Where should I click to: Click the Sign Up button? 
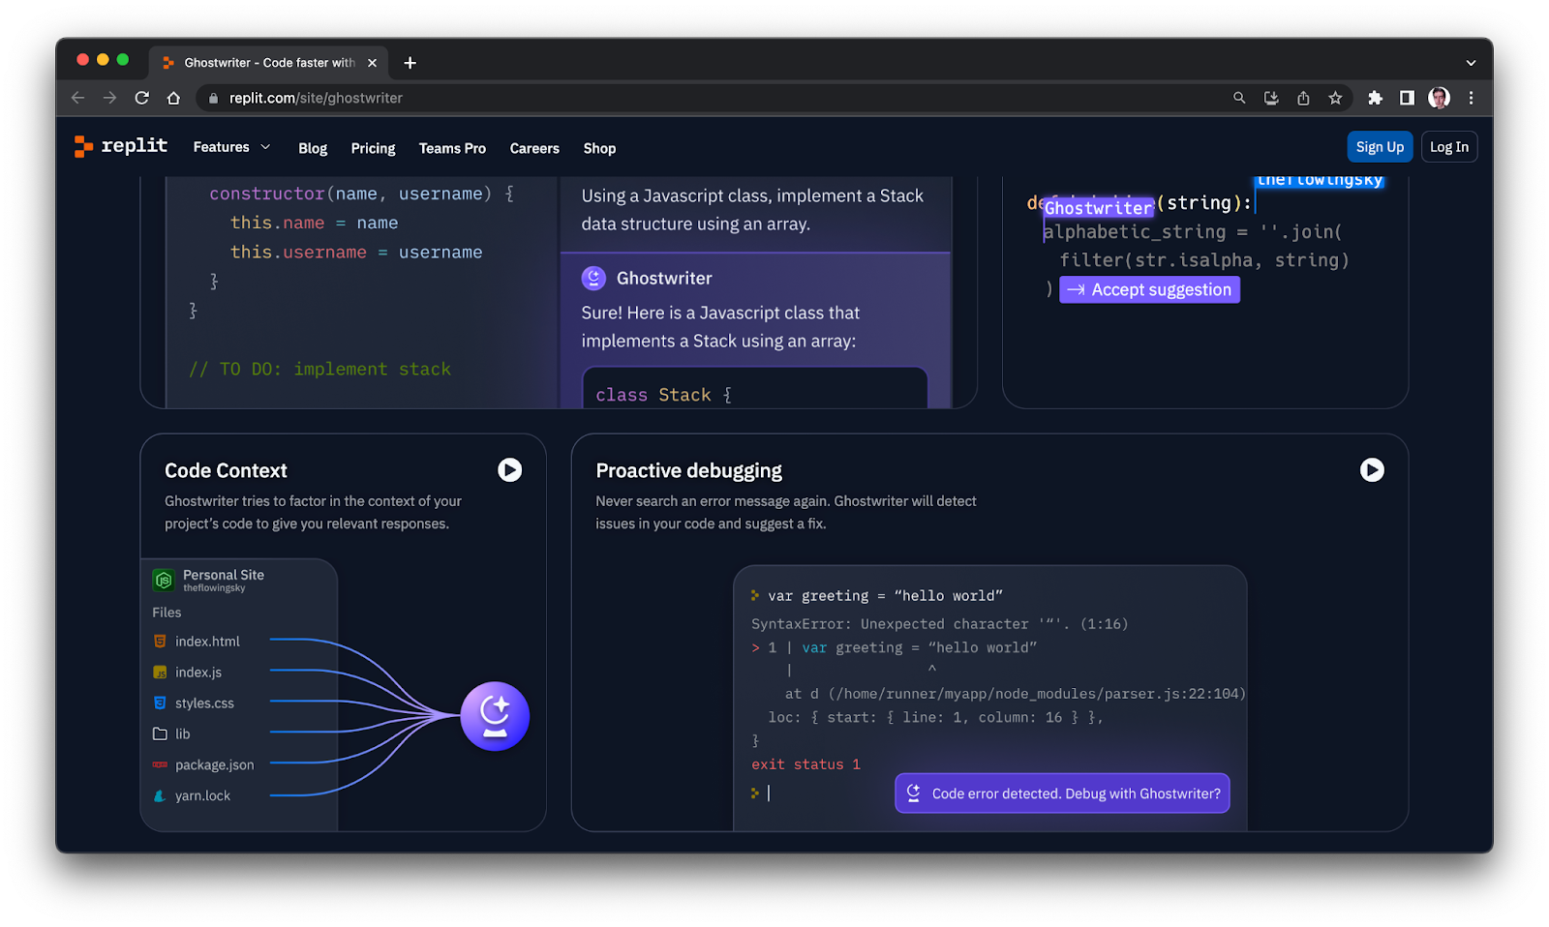(1380, 147)
